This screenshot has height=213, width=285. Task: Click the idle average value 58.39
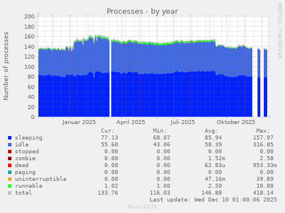(x=213, y=145)
